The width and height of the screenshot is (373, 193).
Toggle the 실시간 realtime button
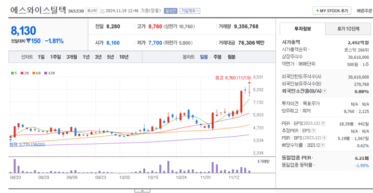point(170,11)
